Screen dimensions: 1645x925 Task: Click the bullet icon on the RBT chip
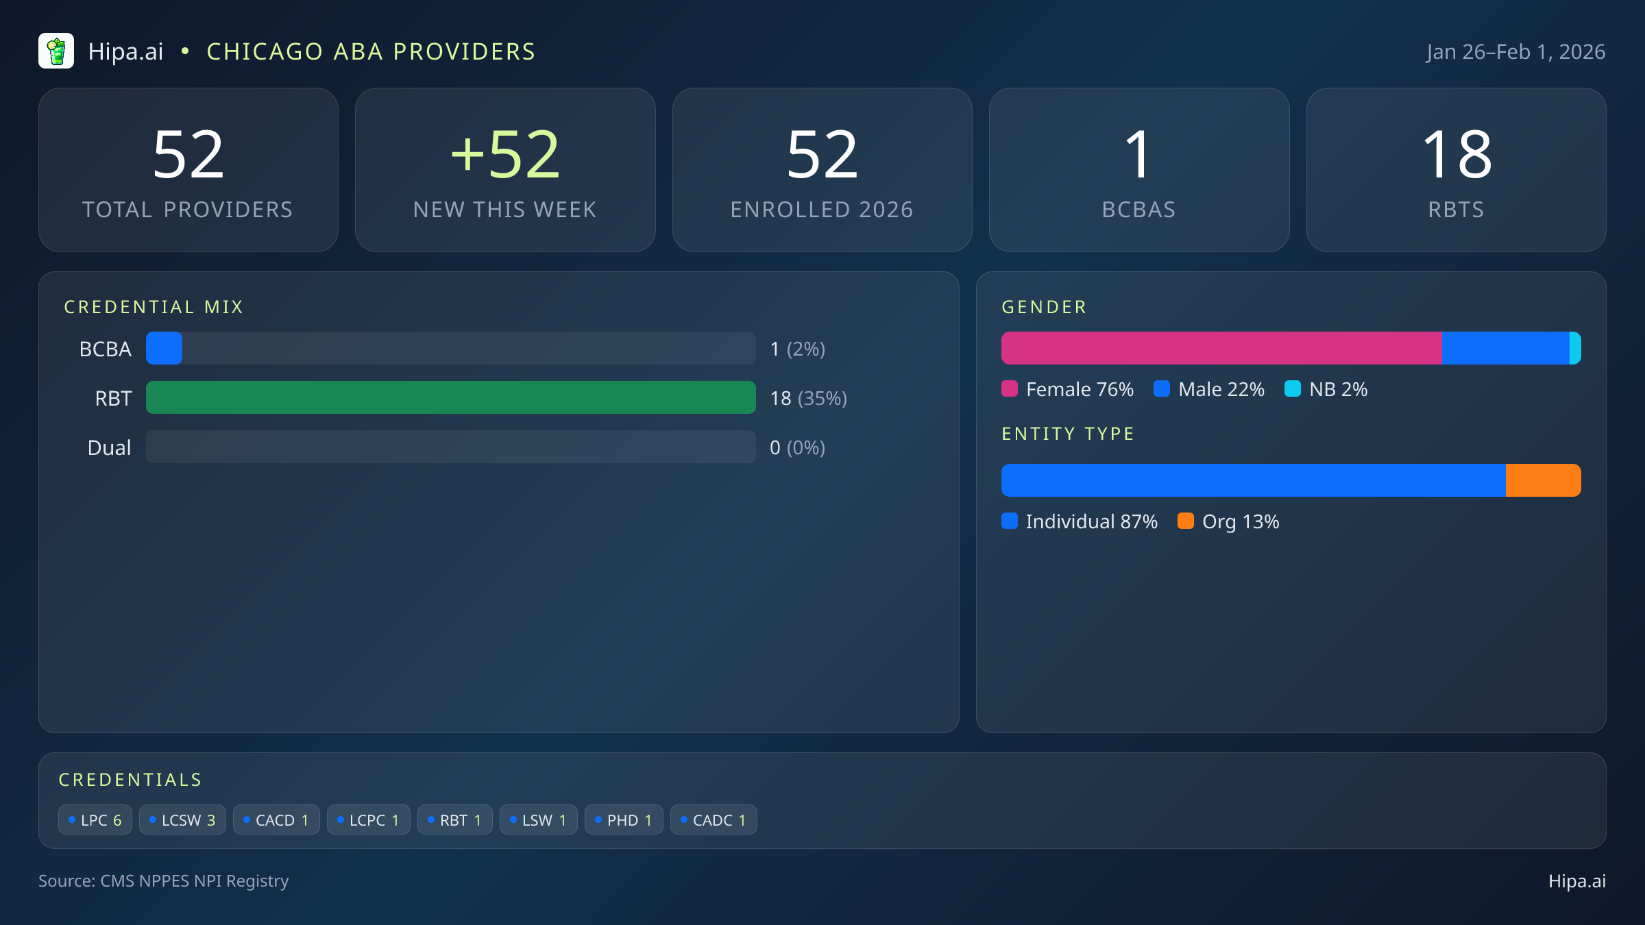(432, 819)
